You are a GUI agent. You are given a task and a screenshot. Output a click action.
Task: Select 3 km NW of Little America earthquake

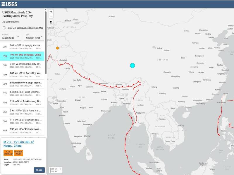22,112
